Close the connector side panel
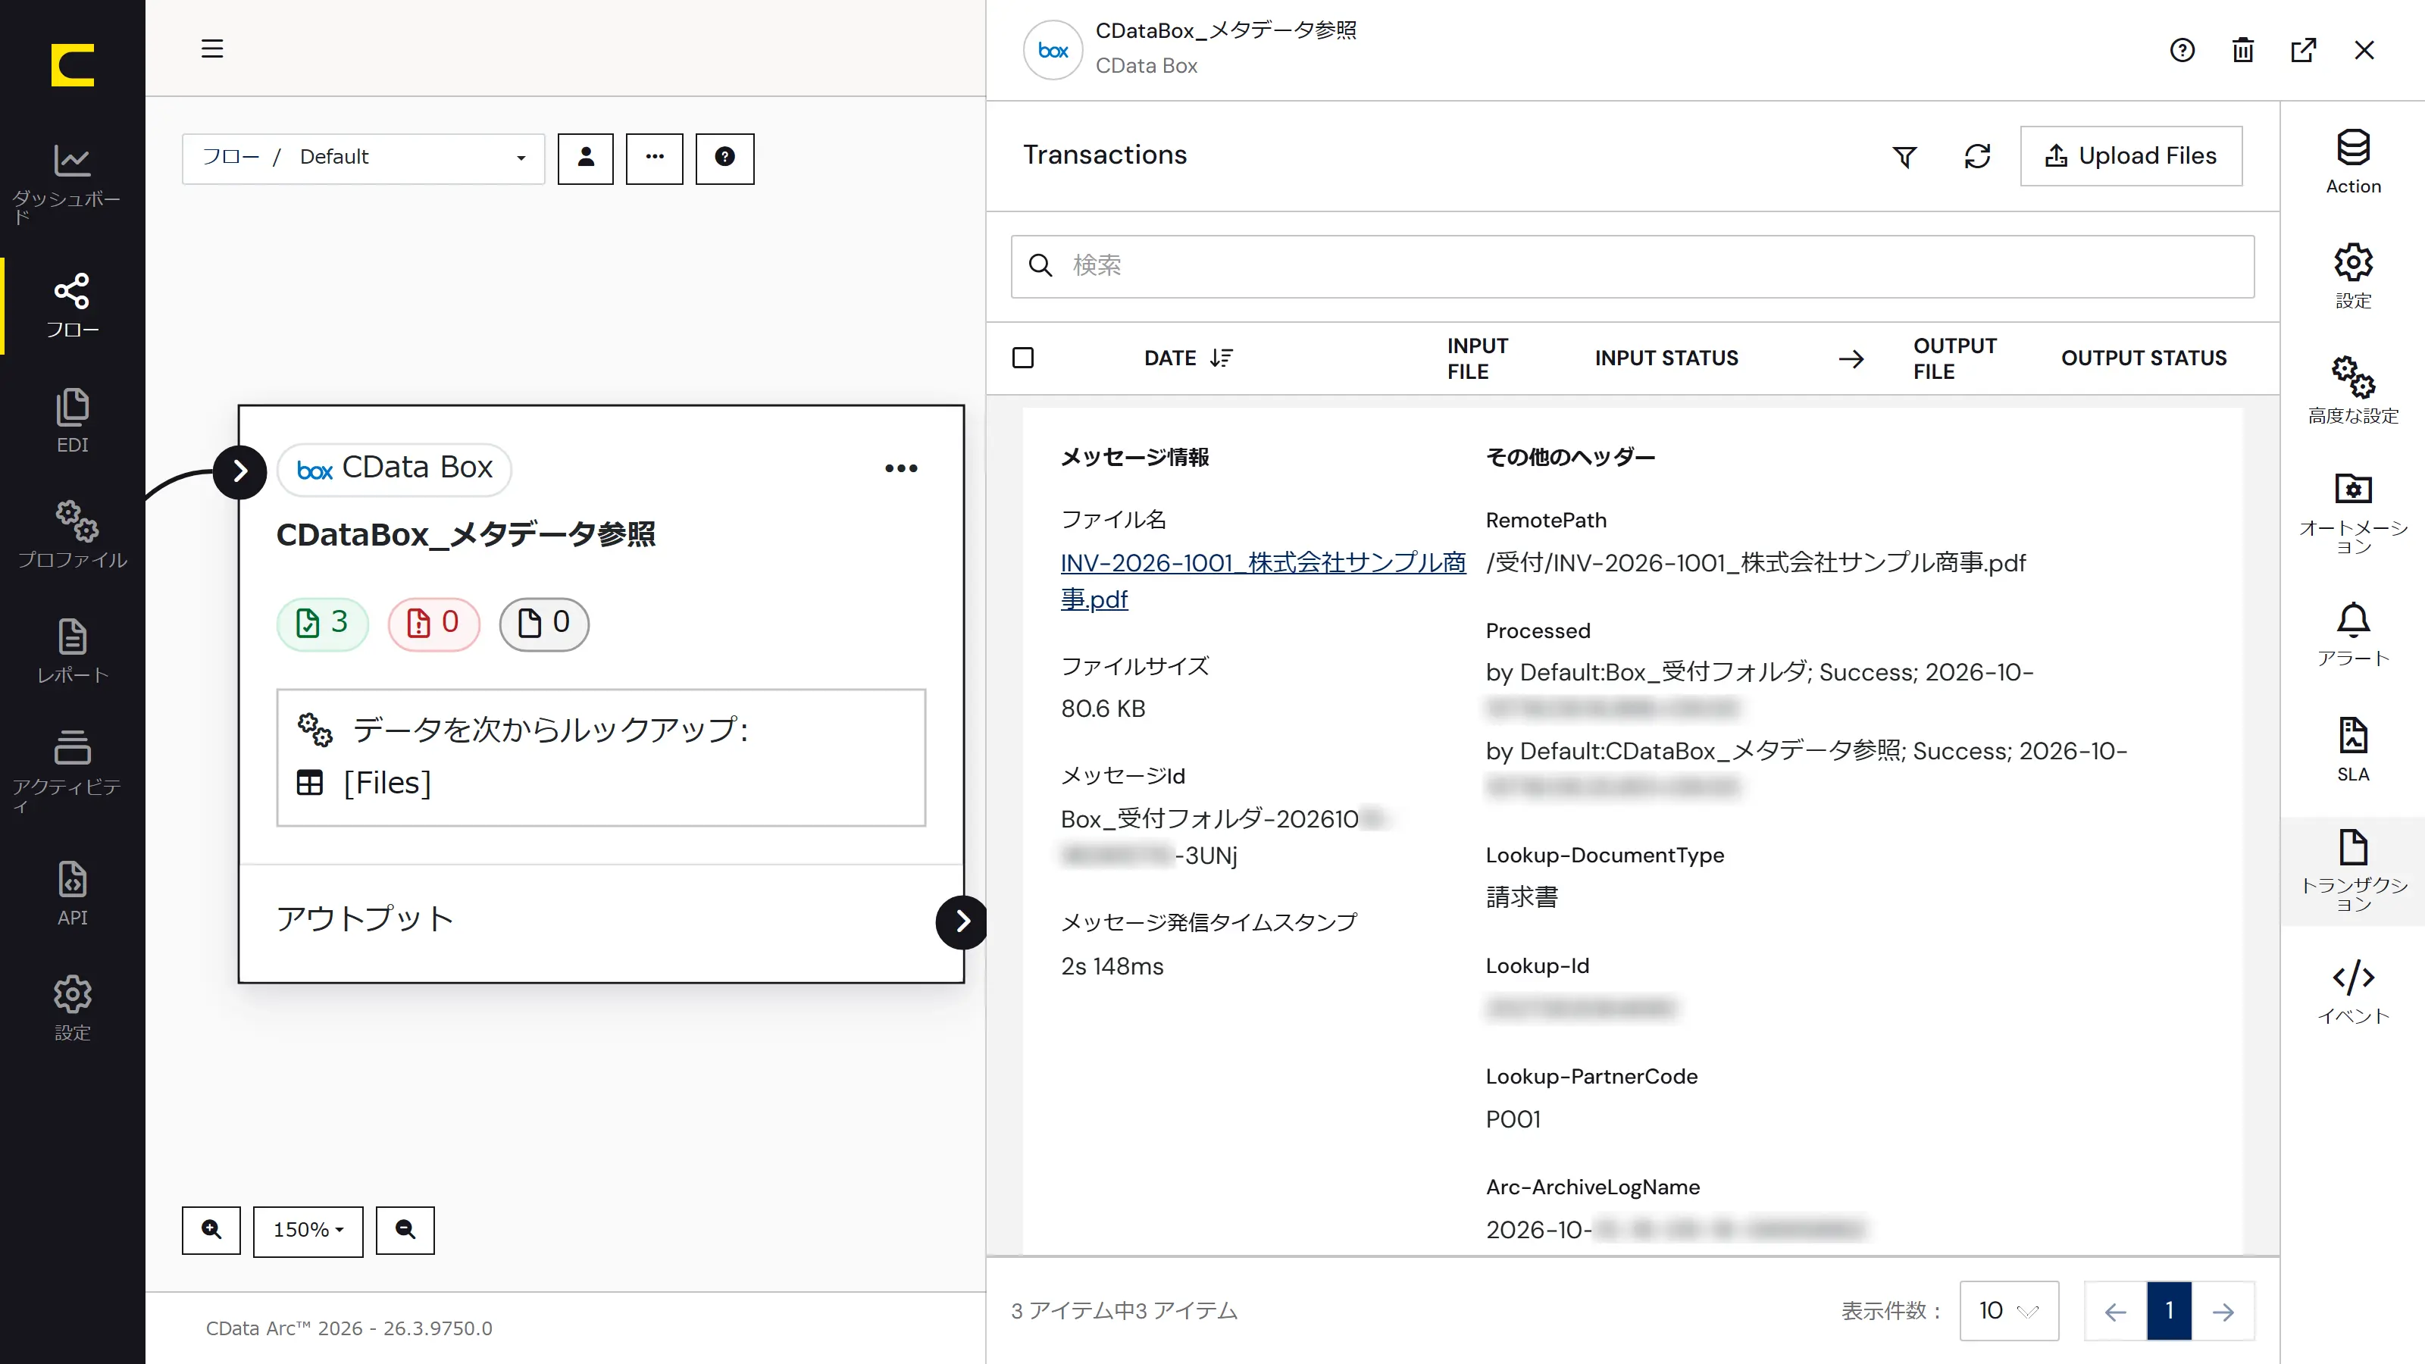Image resolution: width=2425 pixels, height=1364 pixels. tap(2364, 50)
